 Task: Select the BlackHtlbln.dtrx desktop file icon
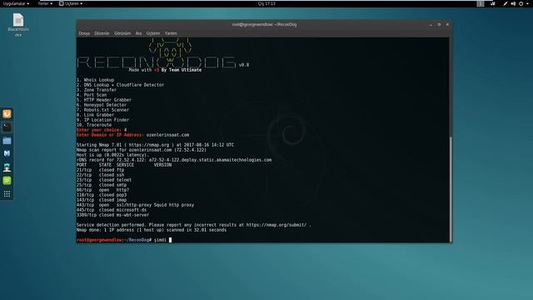(x=18, y=25)
